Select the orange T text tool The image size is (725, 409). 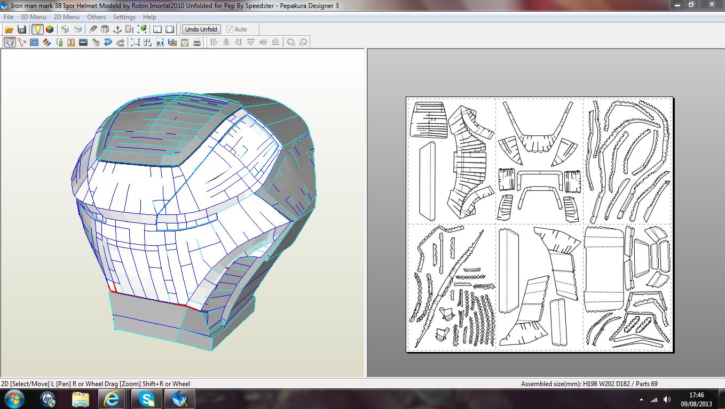[x=71, y=42]
